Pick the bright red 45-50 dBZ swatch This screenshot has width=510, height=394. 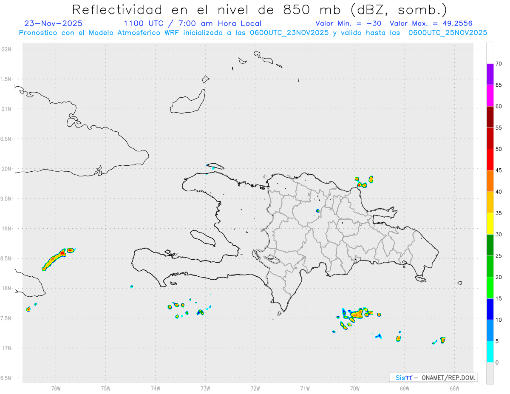490,159
